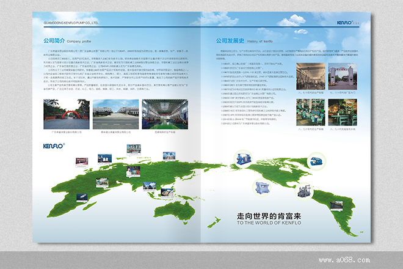Viewport: 403px width, 269px height.
Task: Click the '公司简介' heading
Action: [x=54, y=41]
